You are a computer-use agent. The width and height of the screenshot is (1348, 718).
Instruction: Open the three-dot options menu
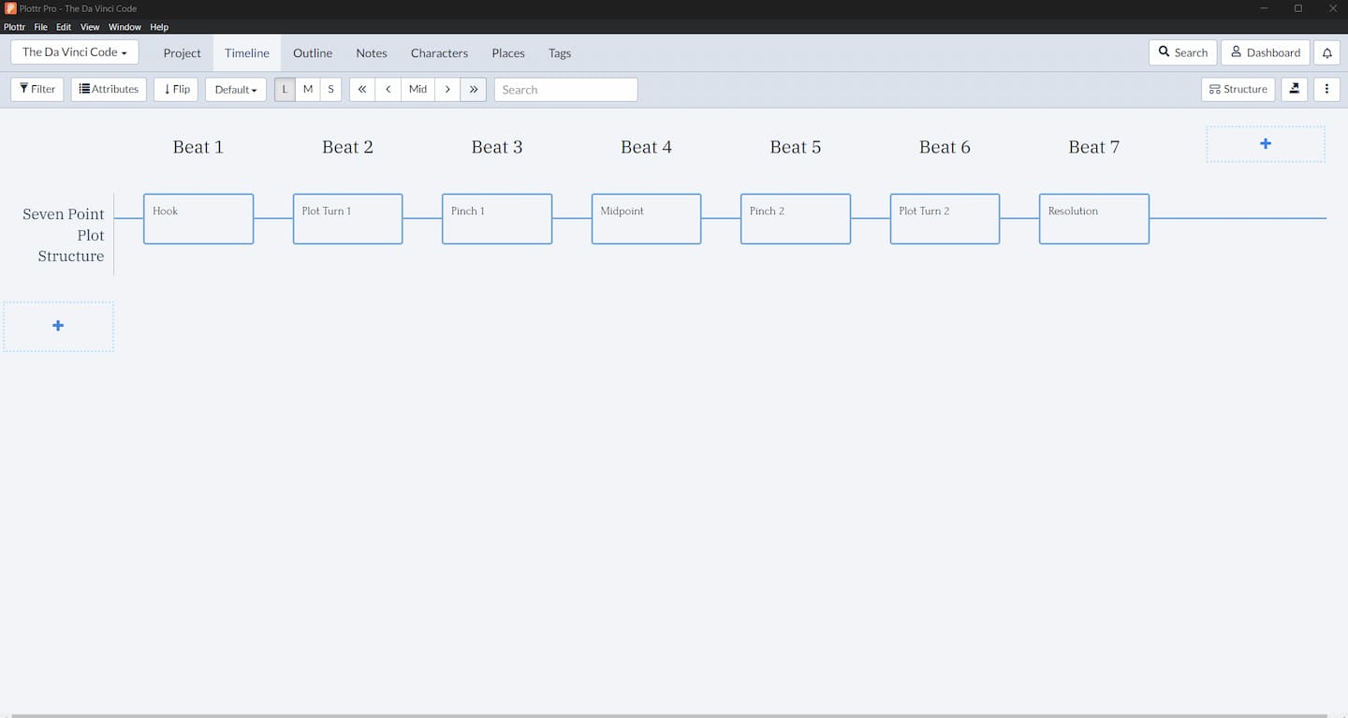(x=1326, y=89)
